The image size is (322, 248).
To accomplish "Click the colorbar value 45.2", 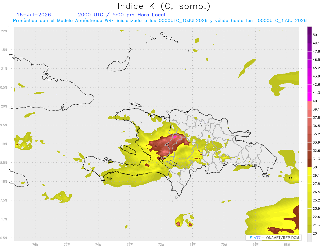I will 316,68.
